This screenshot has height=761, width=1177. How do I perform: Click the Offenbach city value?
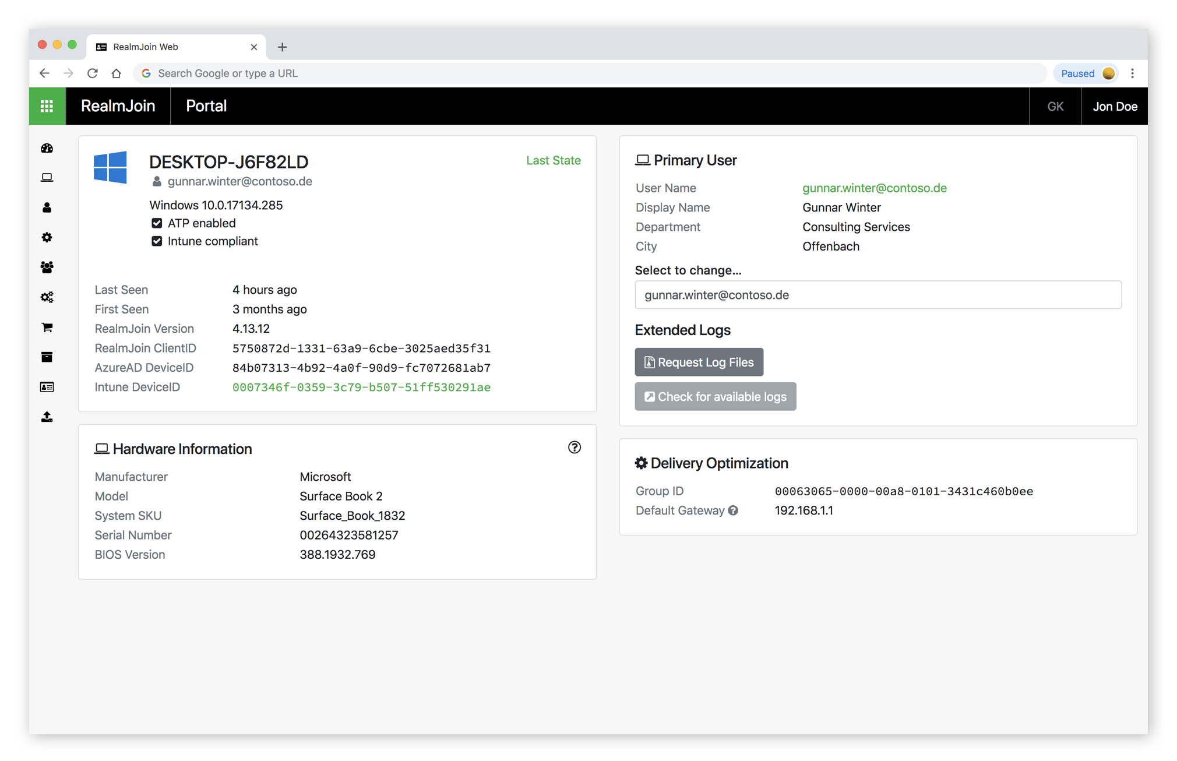click(x=831, y=246)
